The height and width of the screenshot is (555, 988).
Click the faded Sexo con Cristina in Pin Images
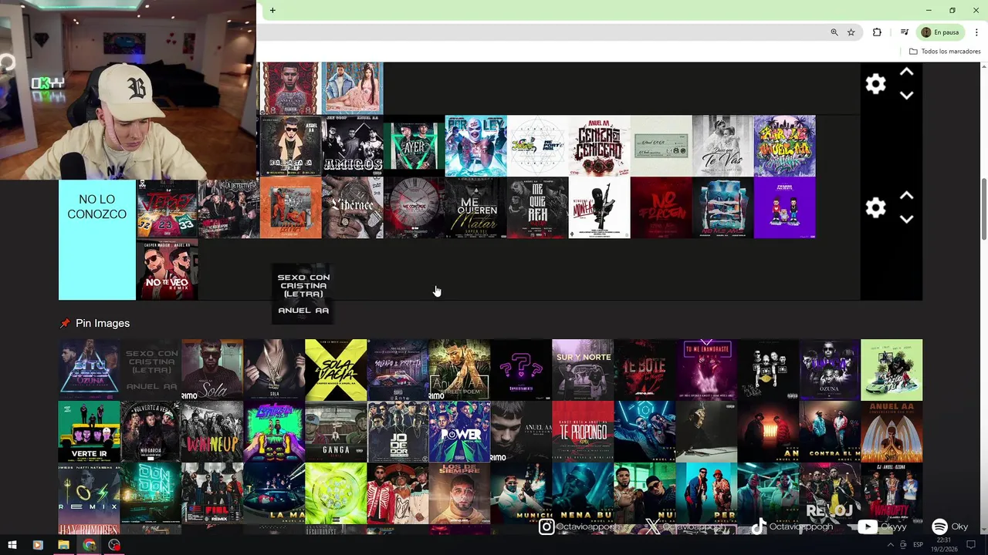click(x=151, y=370)
